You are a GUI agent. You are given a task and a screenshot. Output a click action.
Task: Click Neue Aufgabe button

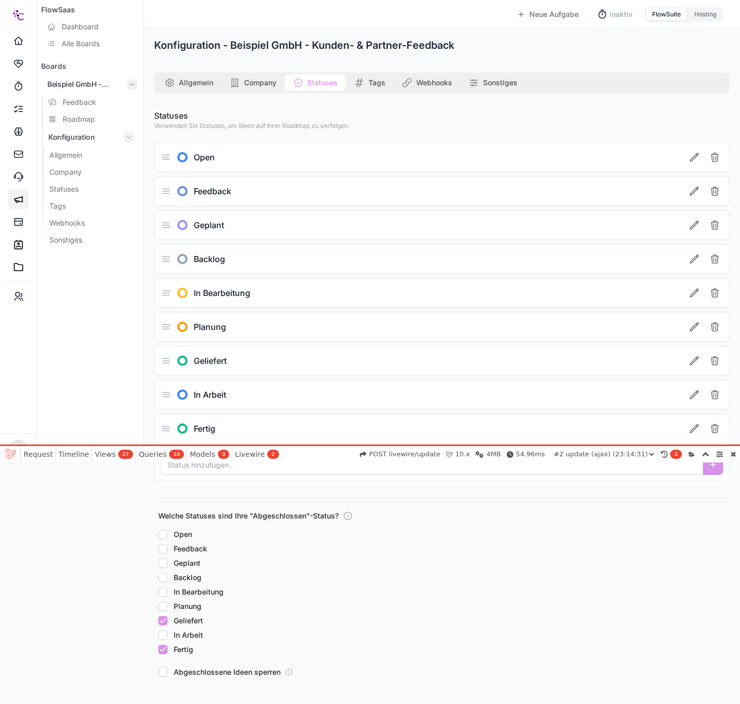pyautogui.click(x=548, y=14)
